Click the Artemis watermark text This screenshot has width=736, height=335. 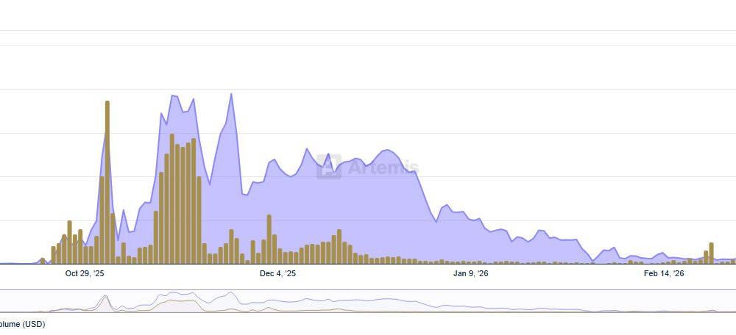382,167
